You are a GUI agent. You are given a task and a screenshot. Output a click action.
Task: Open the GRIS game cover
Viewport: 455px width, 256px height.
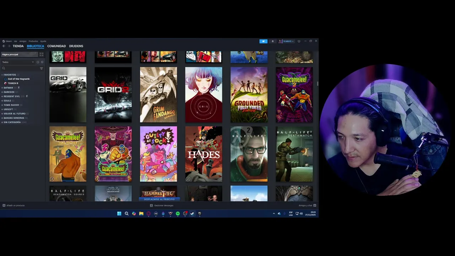coord(204,95)
